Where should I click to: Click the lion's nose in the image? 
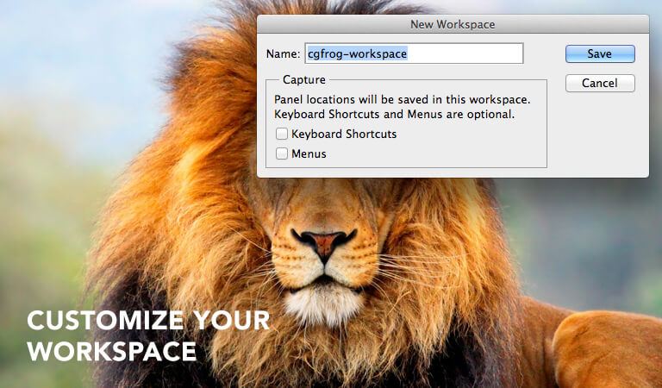click(324, 242)
